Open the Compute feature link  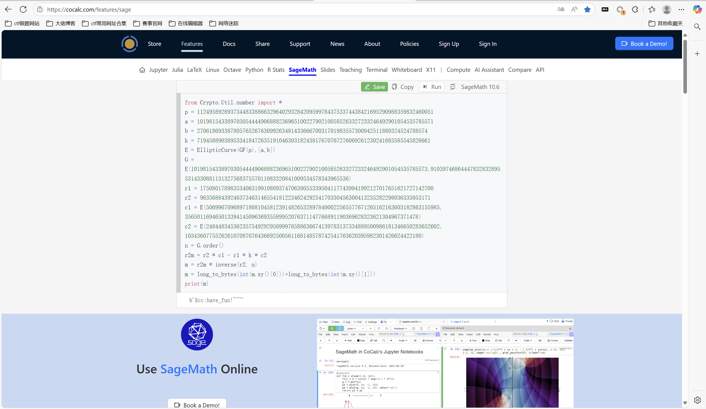pos(458,70)
